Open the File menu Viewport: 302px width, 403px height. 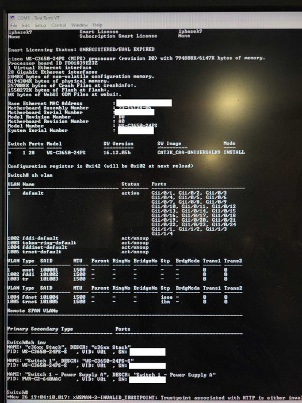point(14,25)
